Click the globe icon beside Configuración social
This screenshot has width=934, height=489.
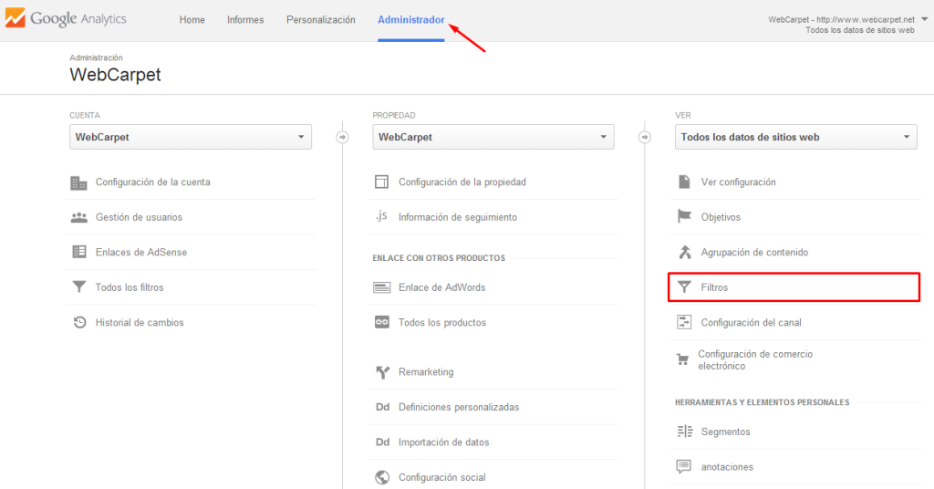[382, 477]
